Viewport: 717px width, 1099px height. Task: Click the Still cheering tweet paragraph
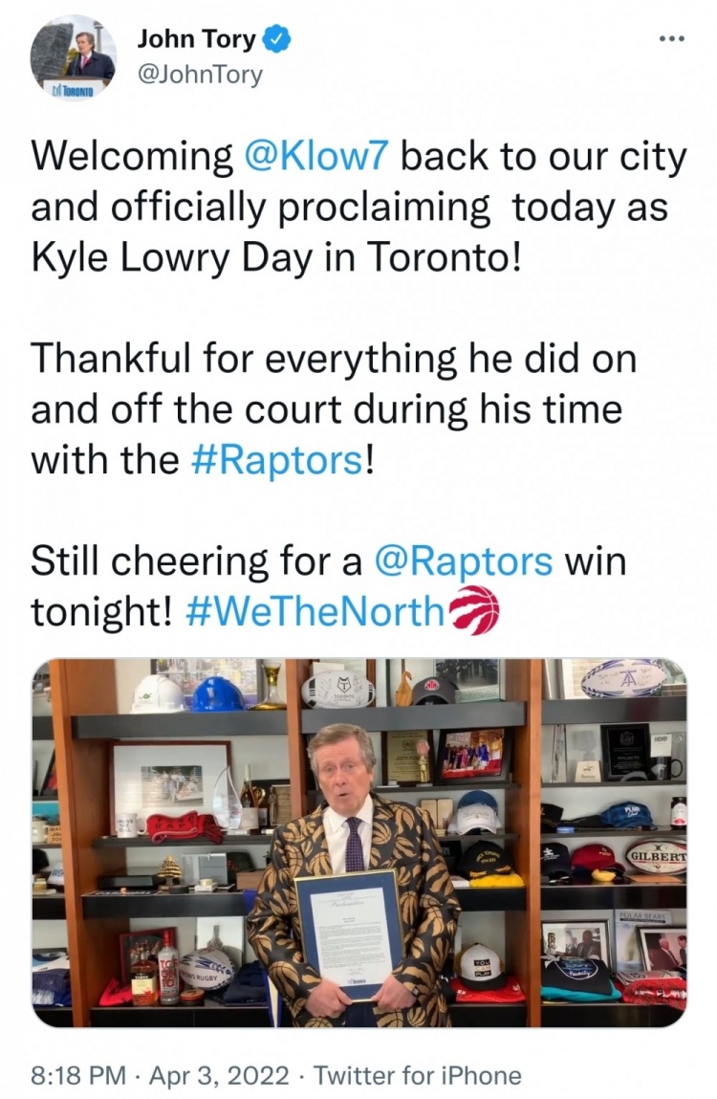coord(329,586)
